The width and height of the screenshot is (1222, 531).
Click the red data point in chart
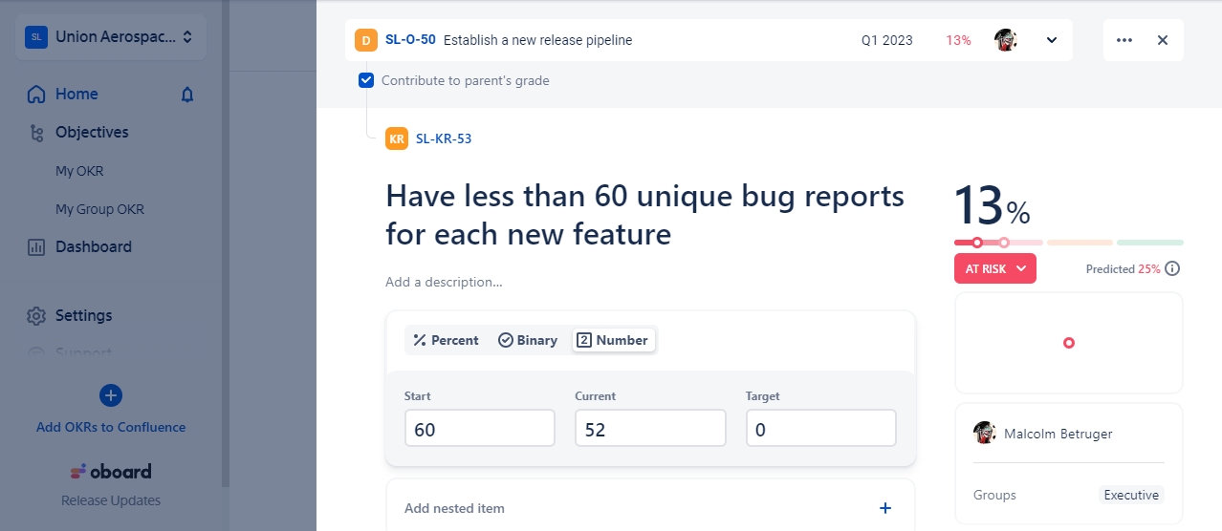click(1069, 343)
